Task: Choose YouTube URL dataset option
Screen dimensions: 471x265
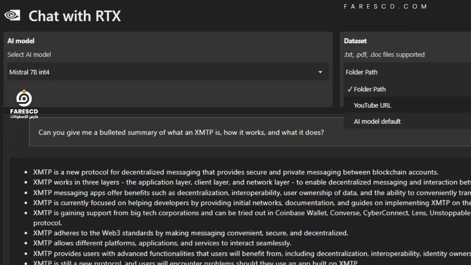Action: [407, 105]
